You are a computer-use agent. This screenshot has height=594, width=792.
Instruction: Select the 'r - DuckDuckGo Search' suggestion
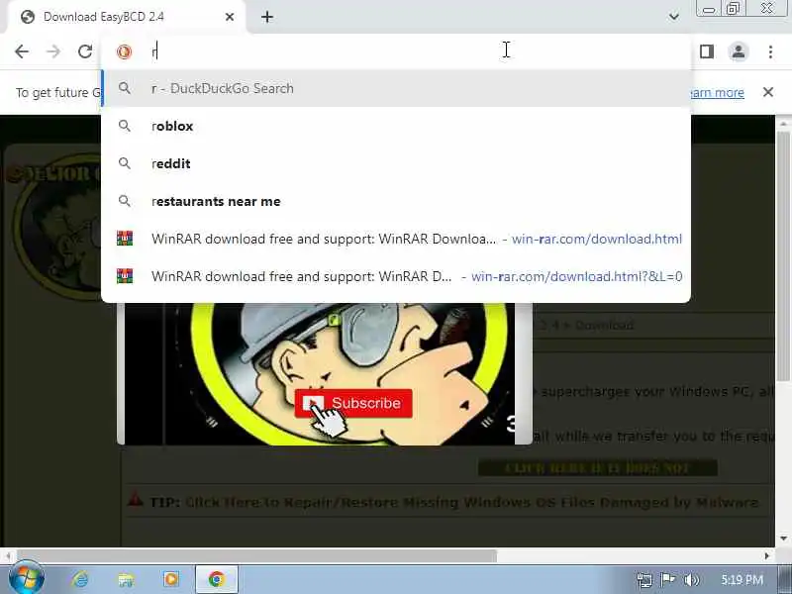pos(396,88)
